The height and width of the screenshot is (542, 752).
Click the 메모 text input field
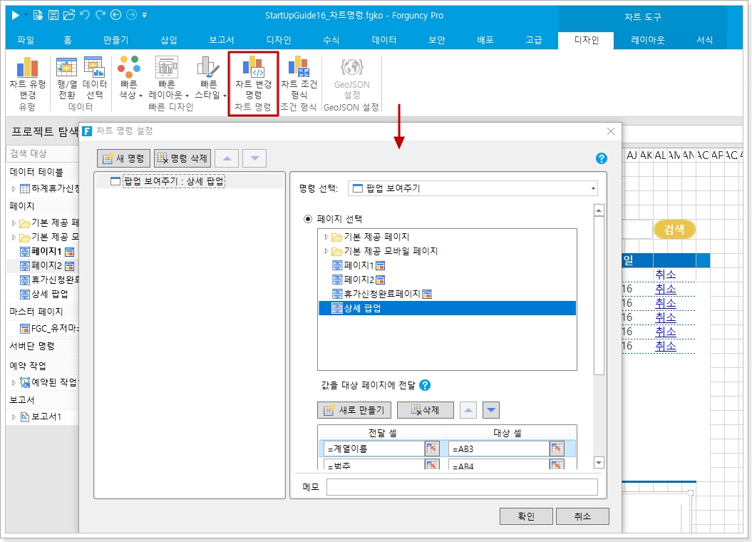click(x=461, y=487)
